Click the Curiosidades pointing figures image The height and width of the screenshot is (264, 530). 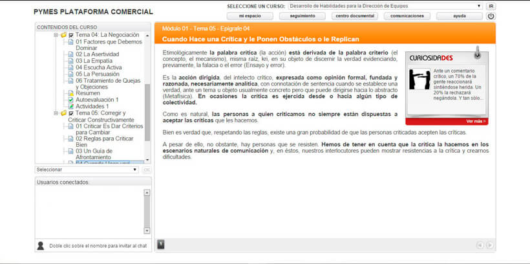(419, 79)
